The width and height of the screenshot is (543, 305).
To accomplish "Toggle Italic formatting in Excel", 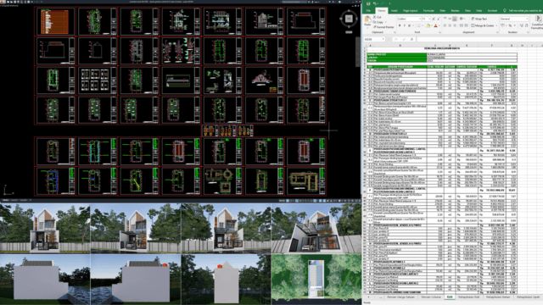I will [405, 25].
